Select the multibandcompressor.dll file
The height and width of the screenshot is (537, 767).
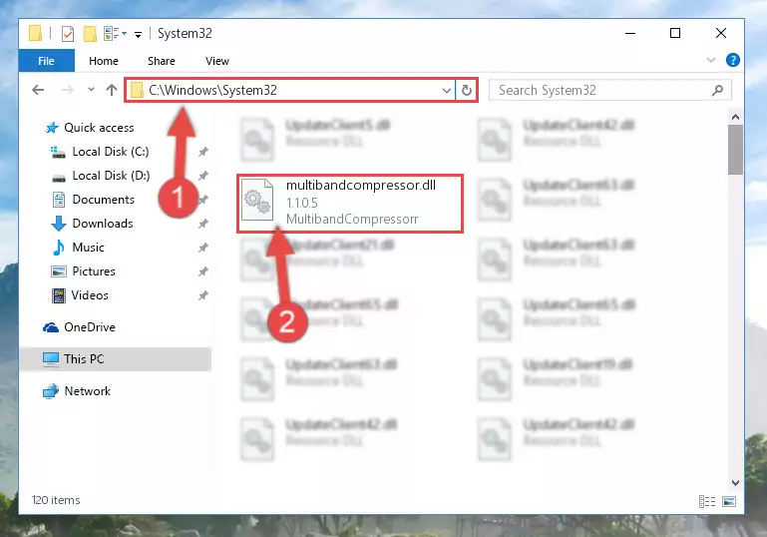click(x=350, y=204)
